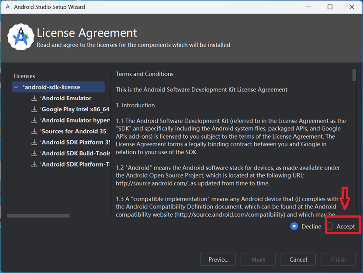Click the Android Studio logo in header
The height and width of the screenshot is (273, 363).
(x=21, y=37)
